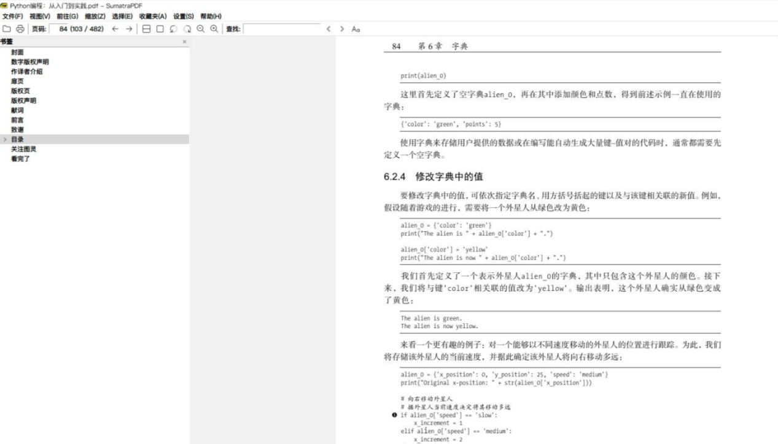Screen dimensions: 778x444
Task: Toggle match case with the Aa icon
Action: tap(354, 28)
